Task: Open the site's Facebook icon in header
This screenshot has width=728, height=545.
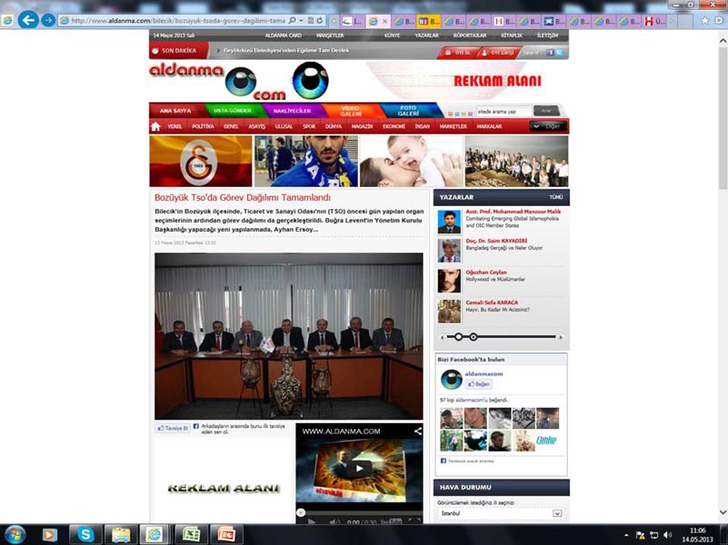Action: pos(550,53)
